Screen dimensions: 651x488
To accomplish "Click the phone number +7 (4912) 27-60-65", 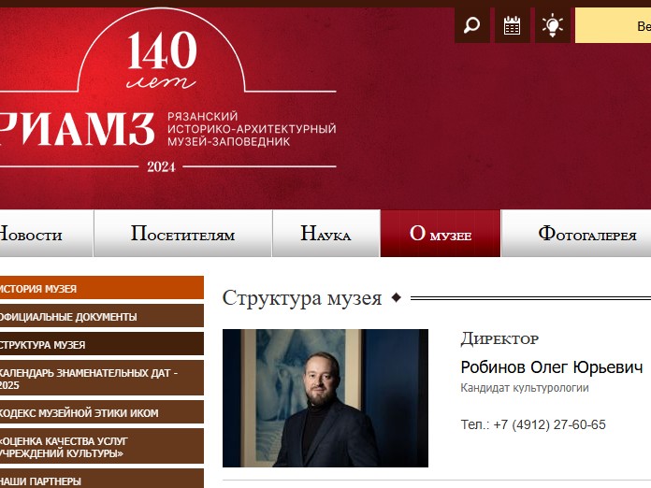I will click(x=550, y=424).
